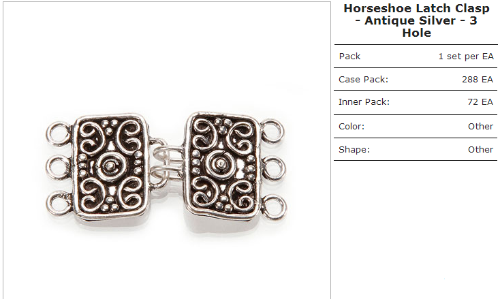
Task: Select the Inner Pack label
Action: 364,102
